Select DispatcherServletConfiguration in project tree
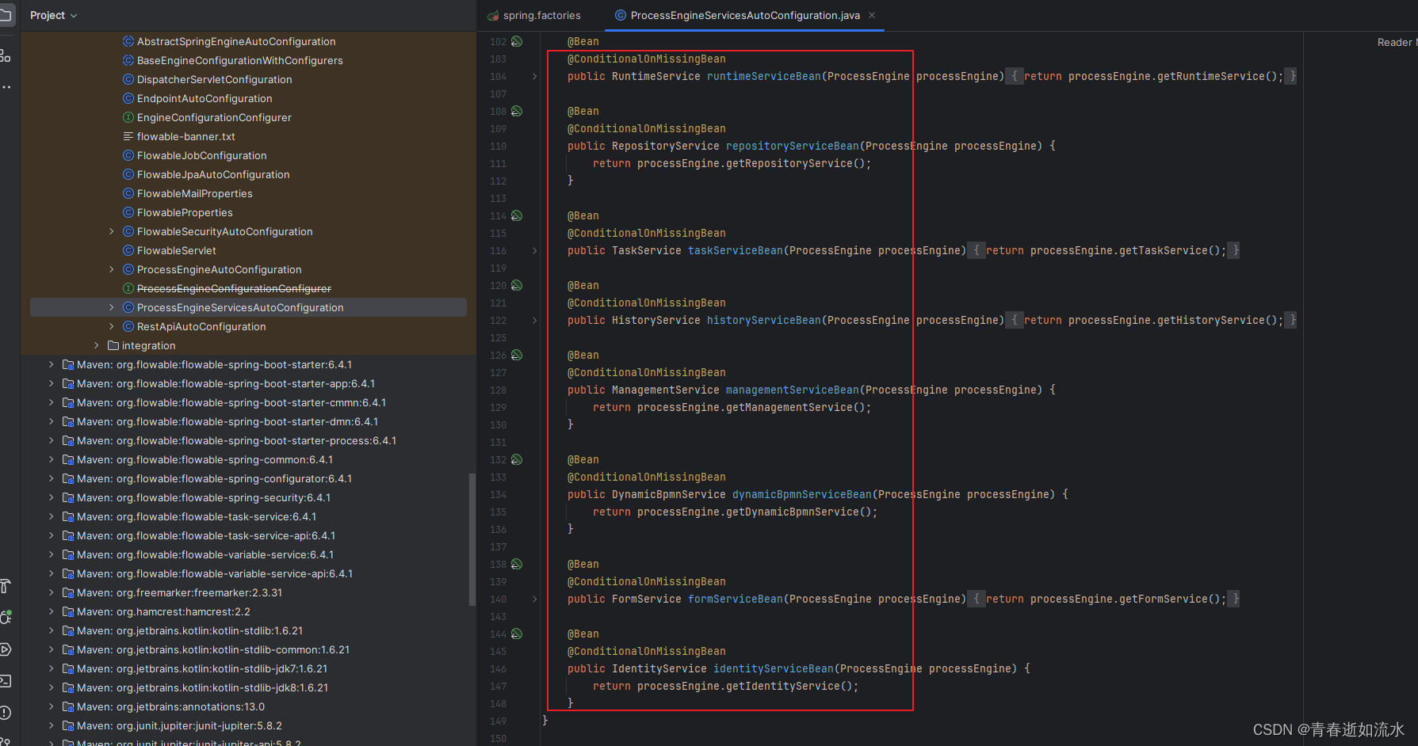This screenshot has height=746, width=1418. [x=214, y=79]
